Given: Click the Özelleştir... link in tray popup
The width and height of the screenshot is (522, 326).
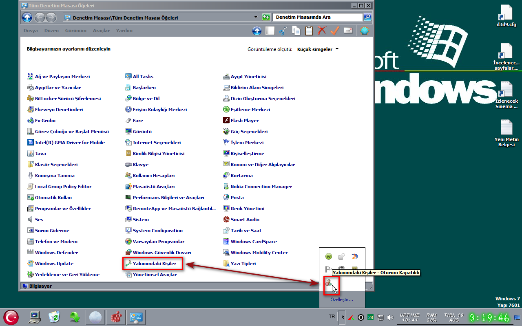Looking at the screenshot, I should 342,300.
